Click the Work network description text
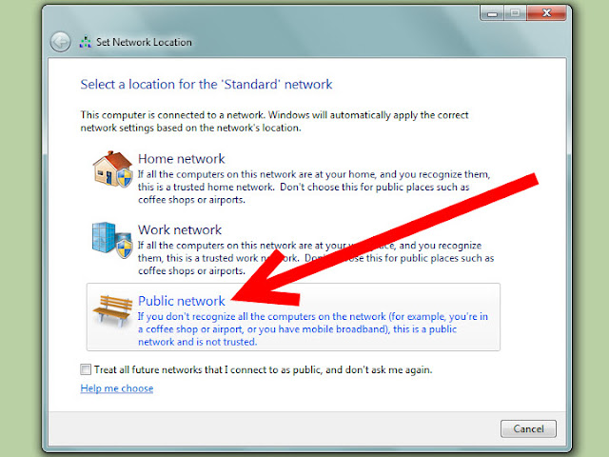609x457 pixels. click(x=316, y=258)
